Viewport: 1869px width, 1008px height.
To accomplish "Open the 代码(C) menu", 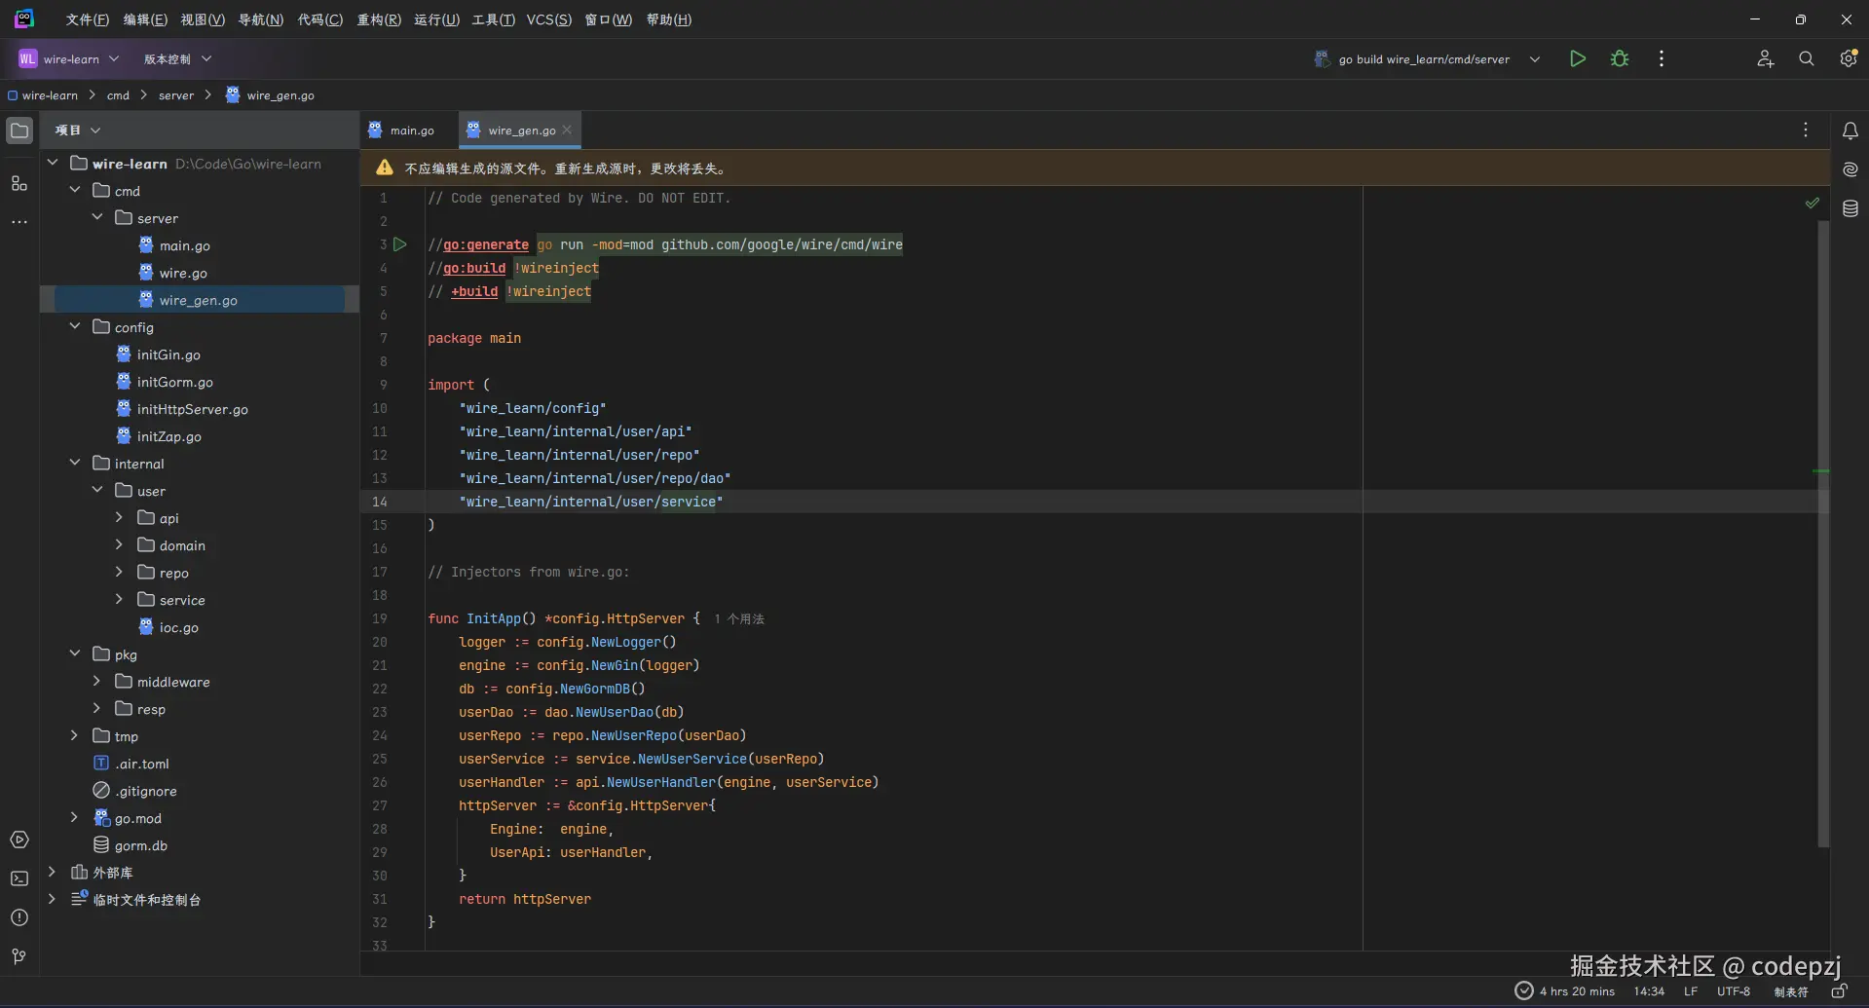I will (319, 19).
